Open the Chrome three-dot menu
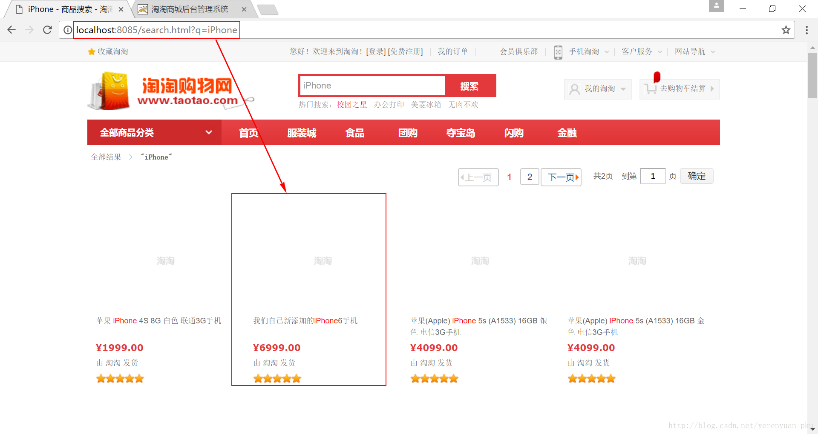Viewport: 818px width, 434px height. 806,30
